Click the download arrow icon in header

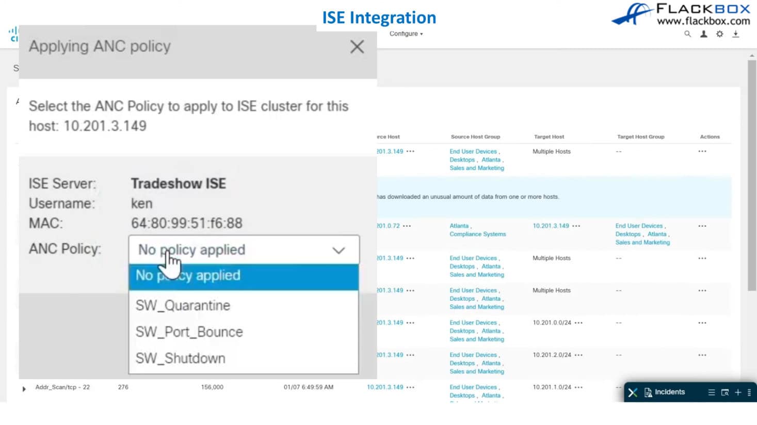point(736,34)
